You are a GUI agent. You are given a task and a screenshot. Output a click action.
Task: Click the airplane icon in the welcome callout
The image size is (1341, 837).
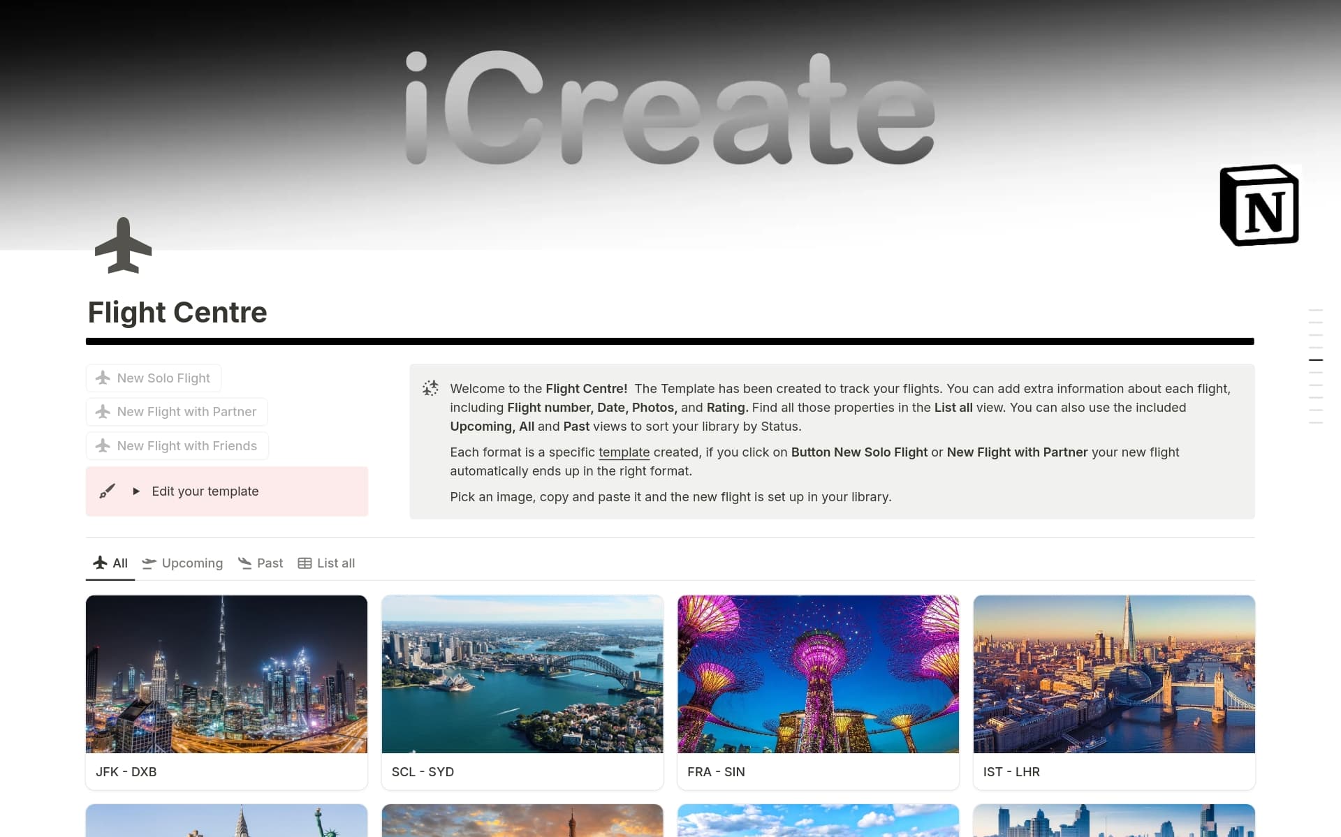[430, 388]
